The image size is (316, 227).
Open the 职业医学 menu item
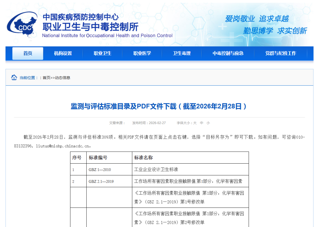(142, 53)
